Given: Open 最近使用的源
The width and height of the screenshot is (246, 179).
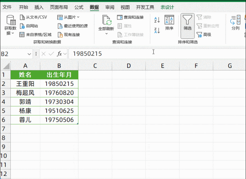Looking at the screenshot, I should 73,26.
